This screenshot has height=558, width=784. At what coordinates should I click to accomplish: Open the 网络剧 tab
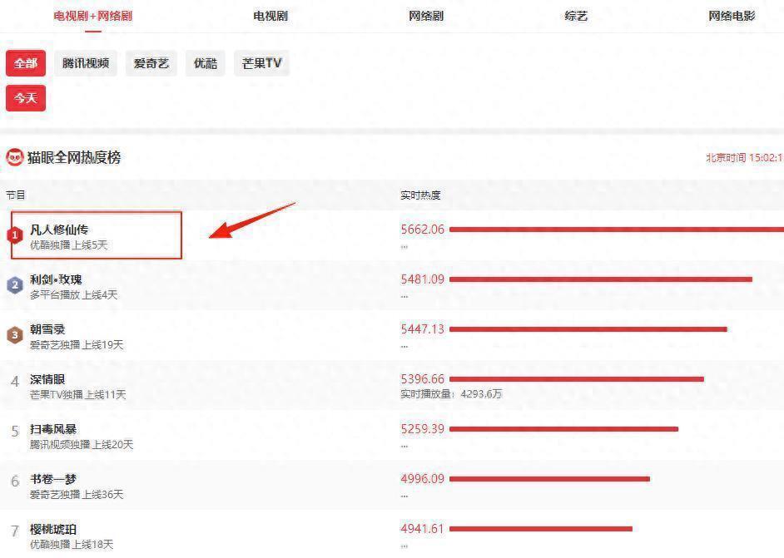tap(426, 16)
